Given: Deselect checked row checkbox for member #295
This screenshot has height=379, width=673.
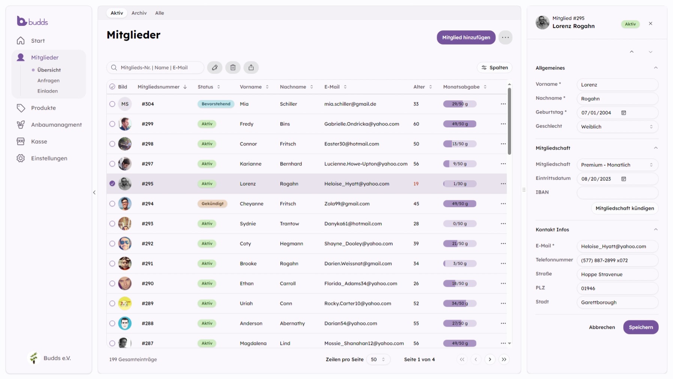Looking at the screenshot, I should tap(112, 184).
